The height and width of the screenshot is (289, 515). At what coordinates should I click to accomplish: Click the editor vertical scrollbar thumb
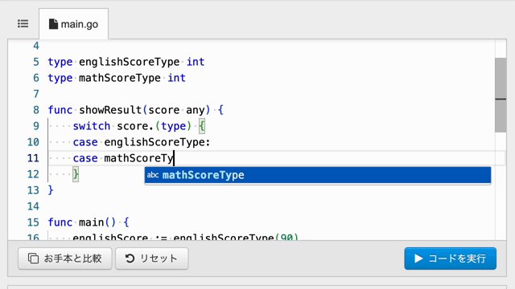[x=501, y=95]
